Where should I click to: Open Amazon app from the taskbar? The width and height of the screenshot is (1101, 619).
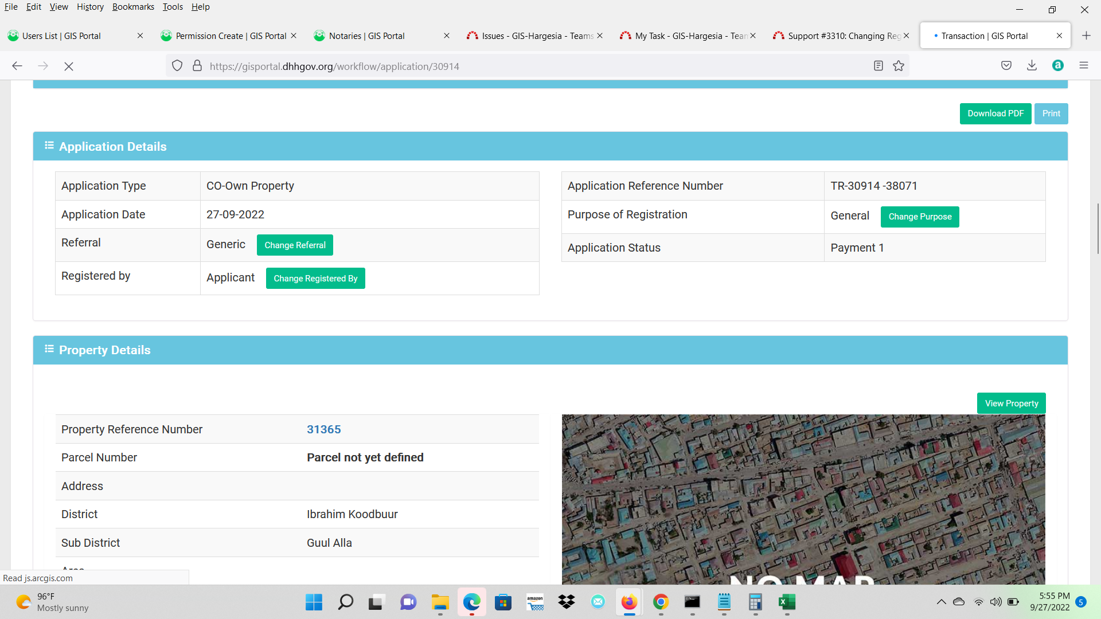tap(535, 602)
